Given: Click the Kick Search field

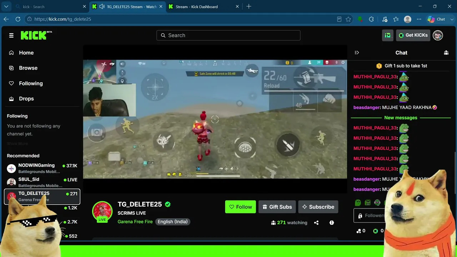Looking at the screenshot, I should pos(228,35).
